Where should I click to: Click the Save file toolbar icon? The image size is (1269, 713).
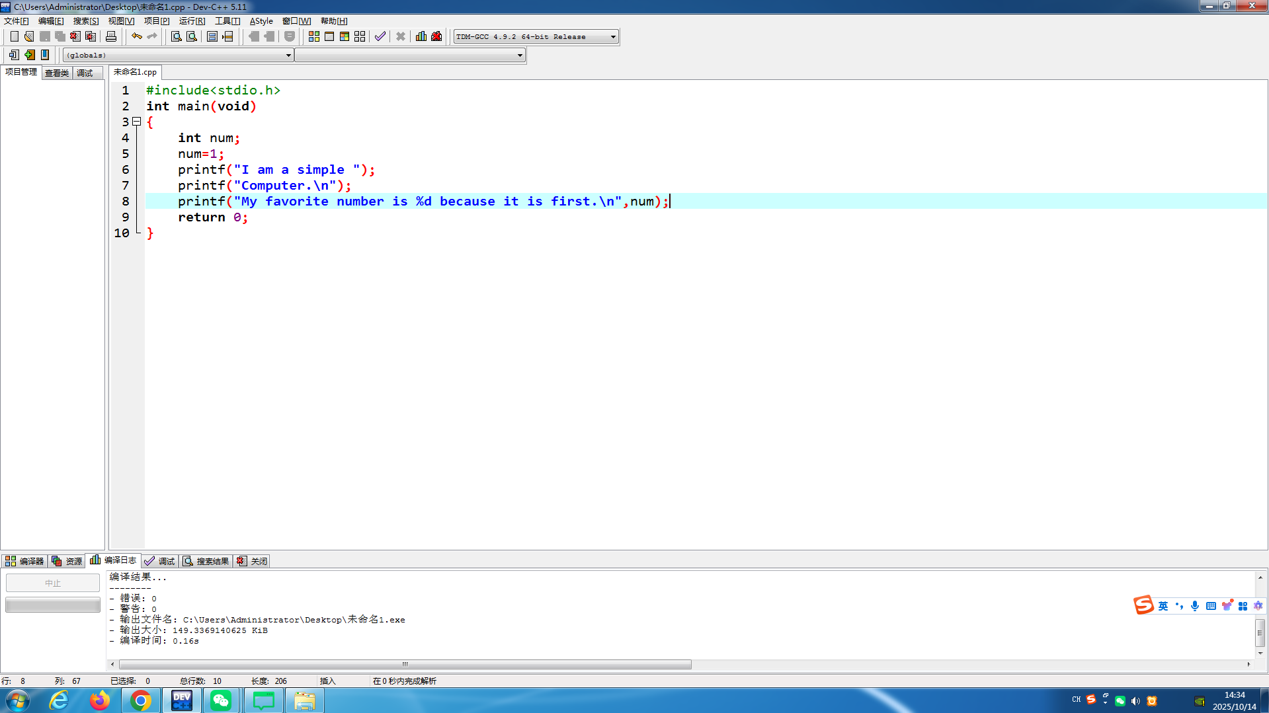(45, 36)
